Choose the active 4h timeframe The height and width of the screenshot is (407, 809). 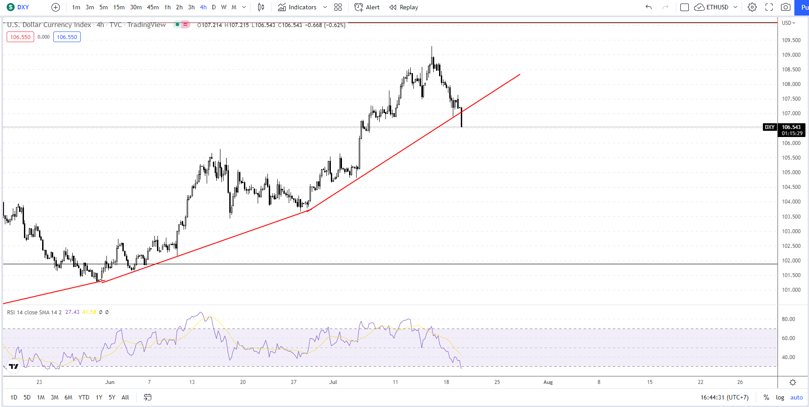pos(203,7)
